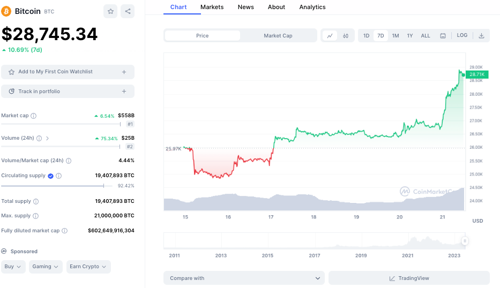Open the TradingView chart option
This screenshot has height=288, width=500.
click(409, 278)
